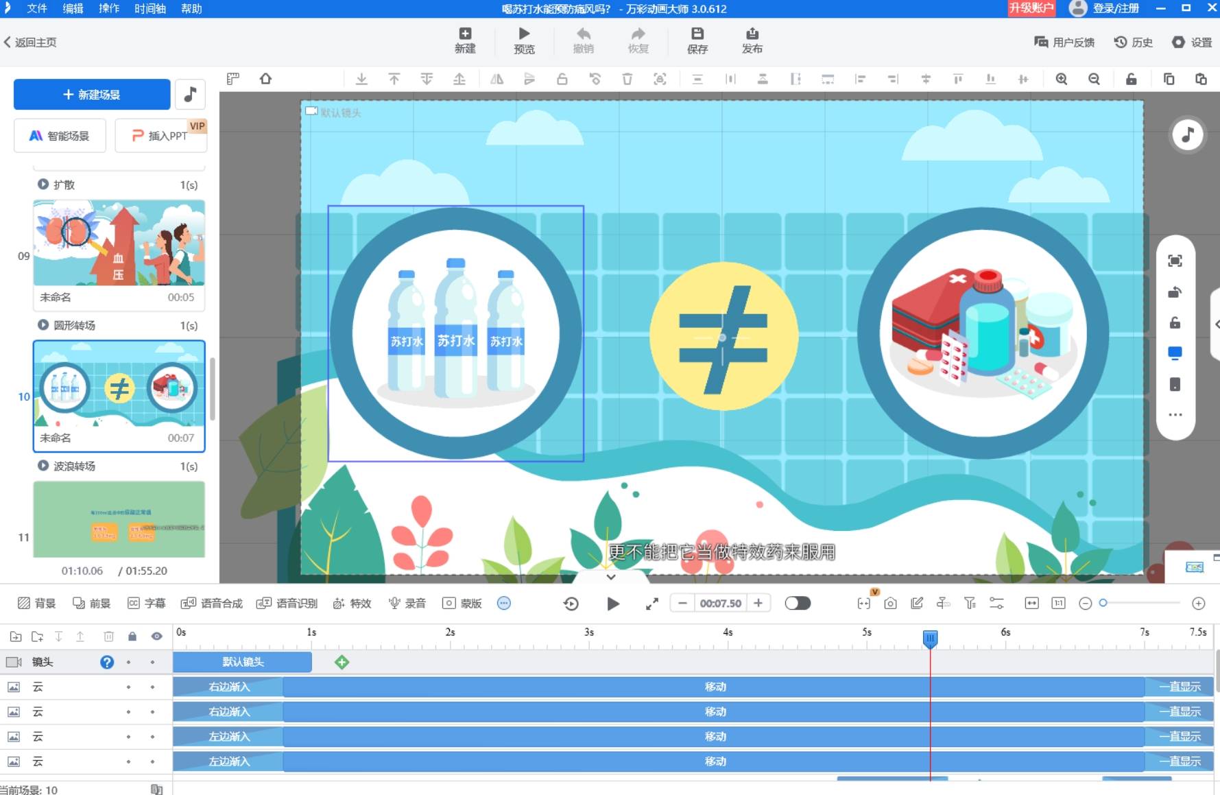Open the 编辑 menu

pyautogui.click(x=73, y=8)
